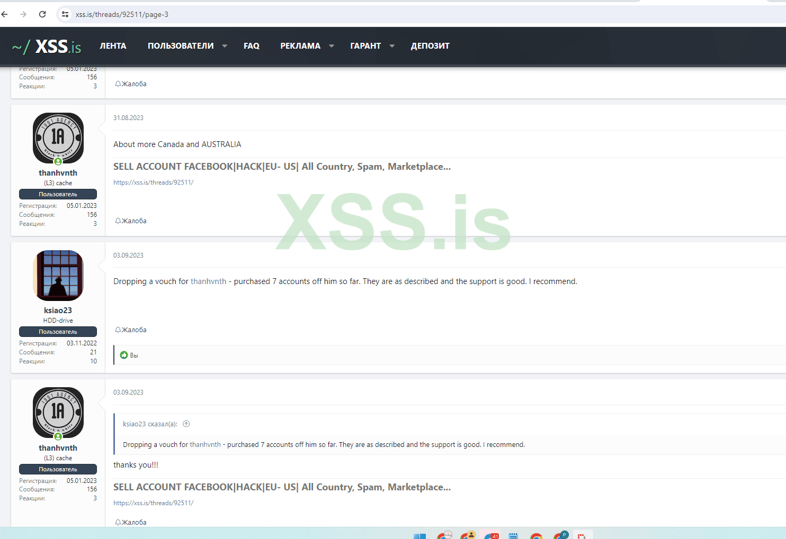This screenshot has width=786, height=539.
Task: Click the 31.08.2023 post date link
Action: pos(128,118)
